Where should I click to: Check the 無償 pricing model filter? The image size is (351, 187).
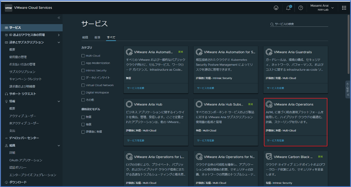click(x=83, y=117)
